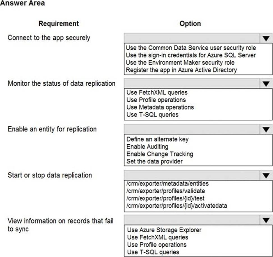Pick 'Register the app in Azure Active Directory'
Screen dimensions: 273x257
point(181,70)
